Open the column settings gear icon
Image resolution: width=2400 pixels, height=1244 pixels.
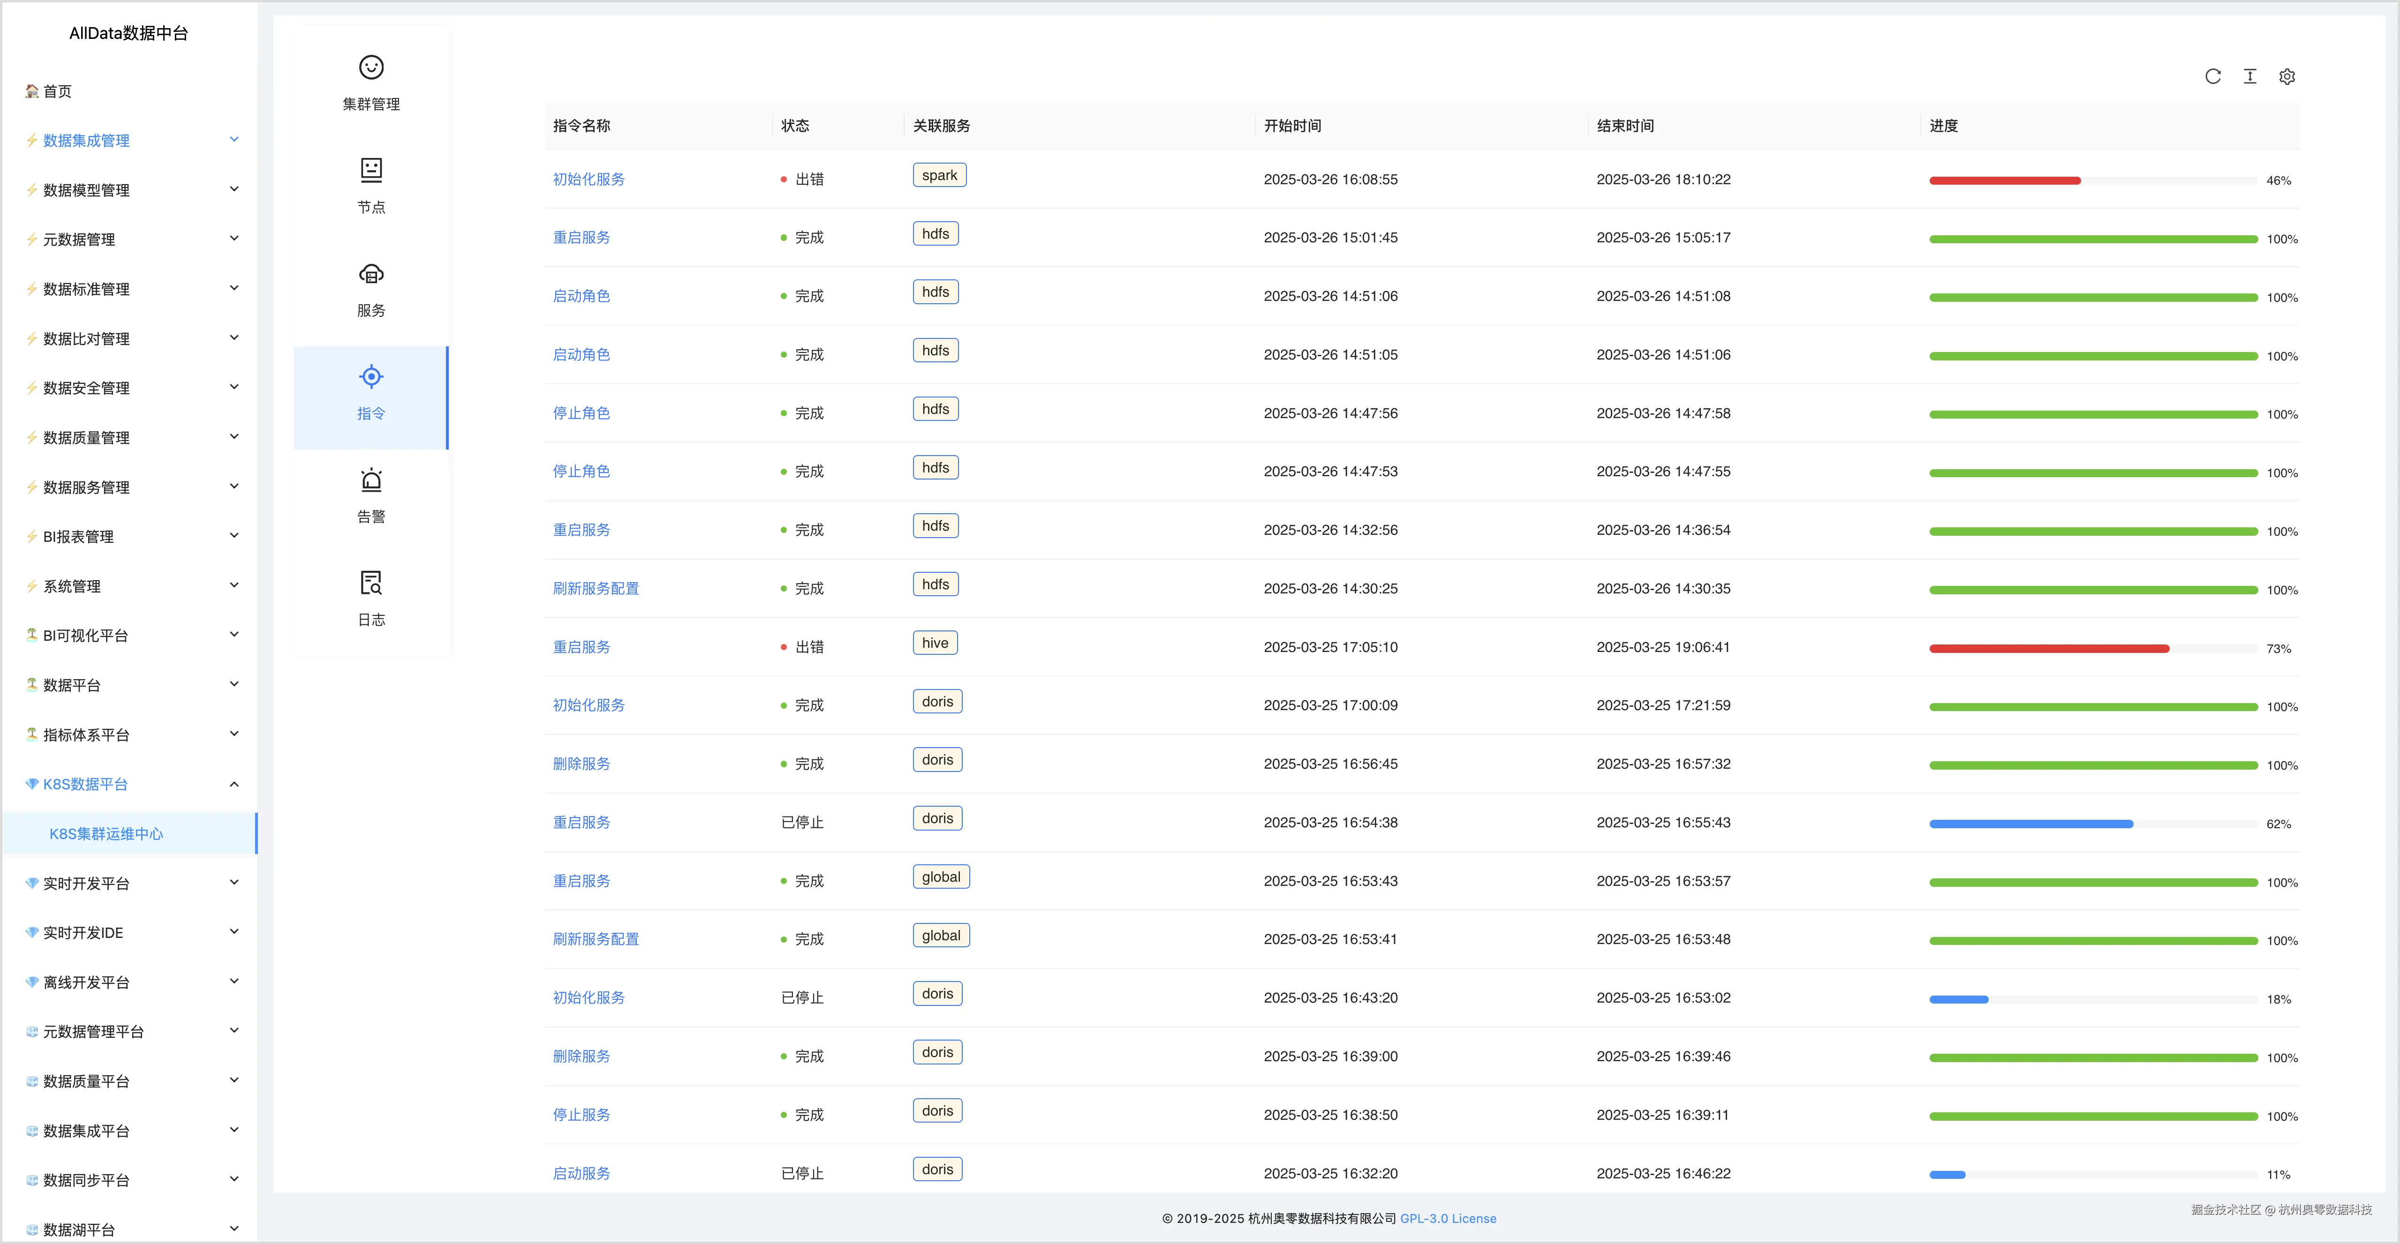click(2287, 76)
